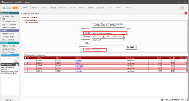
Task: Open POS from the sidebar
Action: [x=3, y=19]
